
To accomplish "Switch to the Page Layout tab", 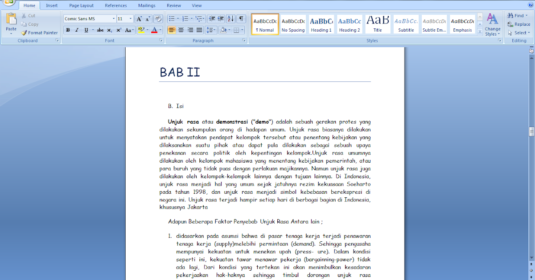I will [x=82, y=5].
